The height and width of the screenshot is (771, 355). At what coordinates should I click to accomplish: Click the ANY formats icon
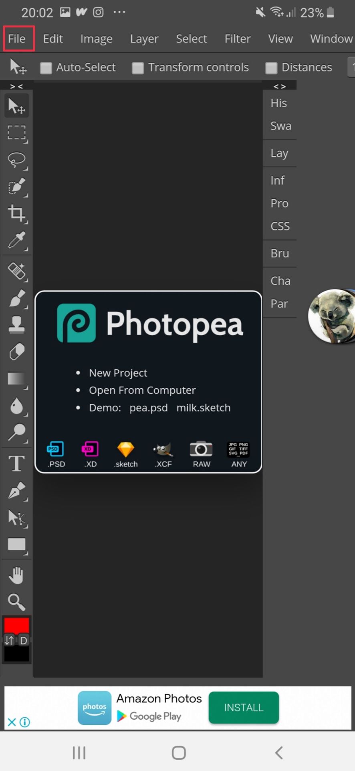[x=239, y=454]
